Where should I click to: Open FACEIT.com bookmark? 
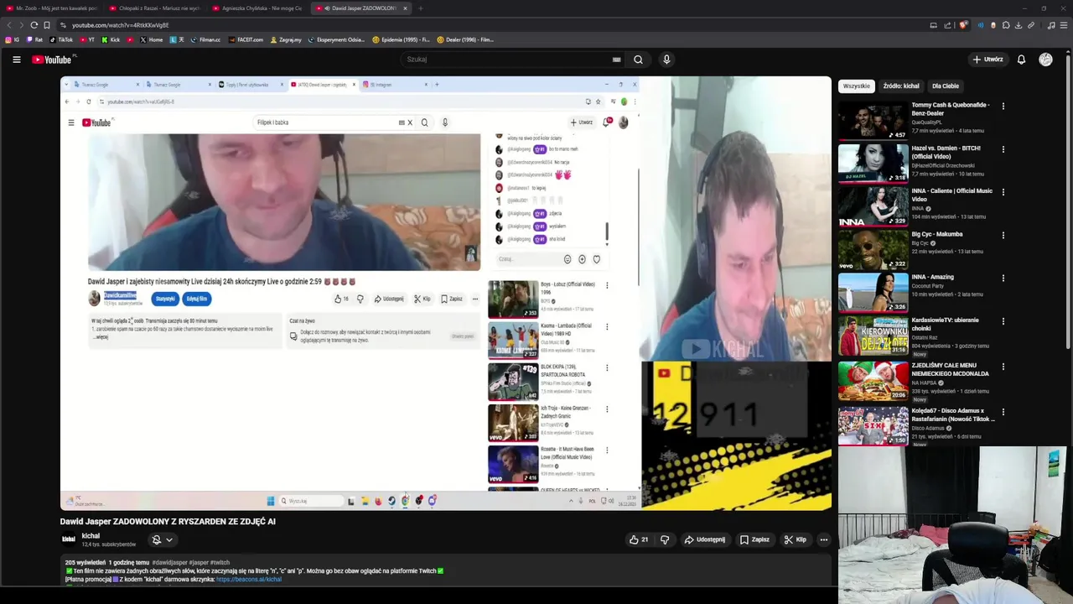[x=246, y=39]
